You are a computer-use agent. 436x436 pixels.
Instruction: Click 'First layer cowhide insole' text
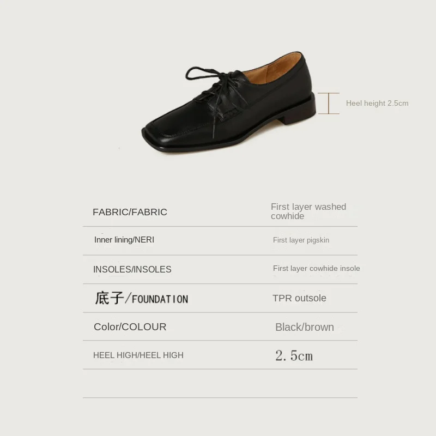click(x=316, y=268)
